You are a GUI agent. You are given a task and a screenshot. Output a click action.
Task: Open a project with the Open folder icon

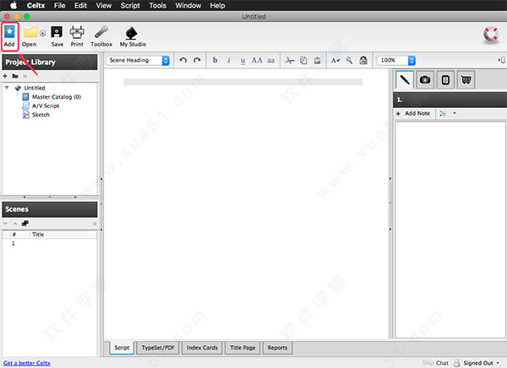(30, 32)
